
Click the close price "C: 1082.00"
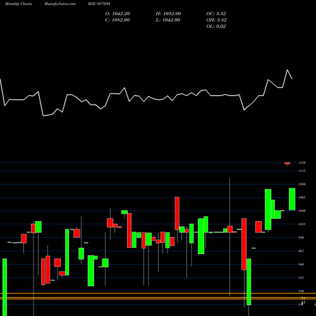pos(118,20)
